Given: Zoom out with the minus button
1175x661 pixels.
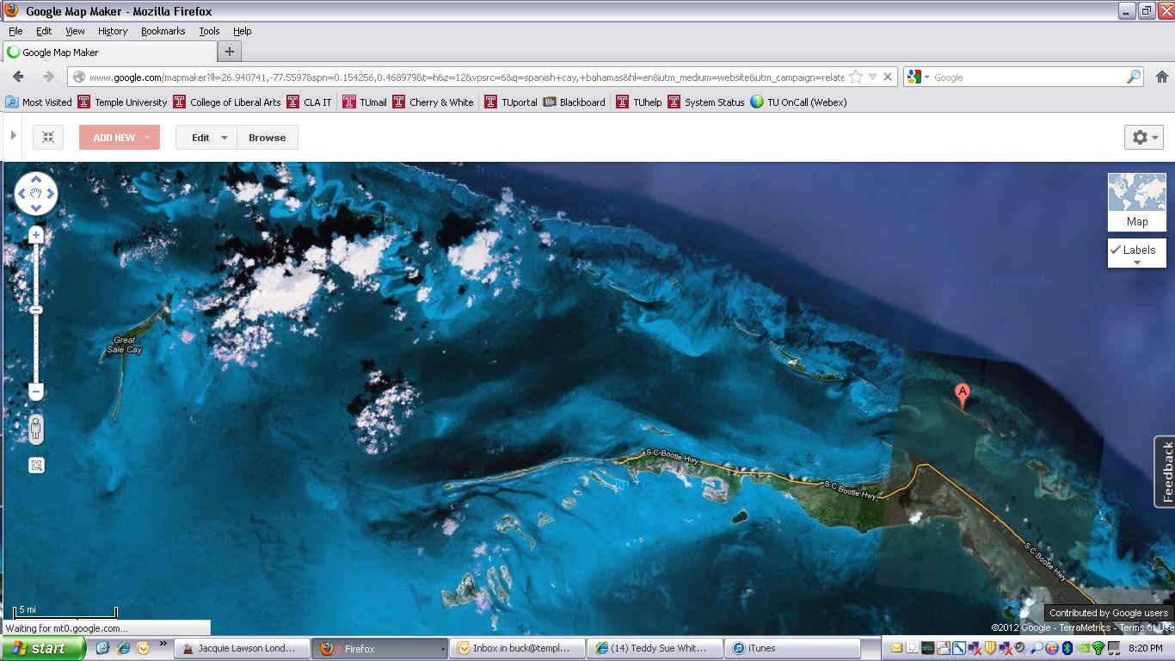Looking at the screenshot, I should click(36, 392).
